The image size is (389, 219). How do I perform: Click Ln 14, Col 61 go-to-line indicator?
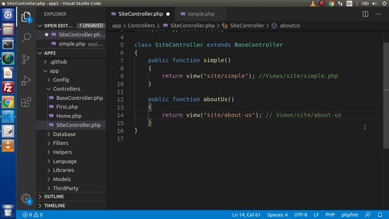pos(246,215)
